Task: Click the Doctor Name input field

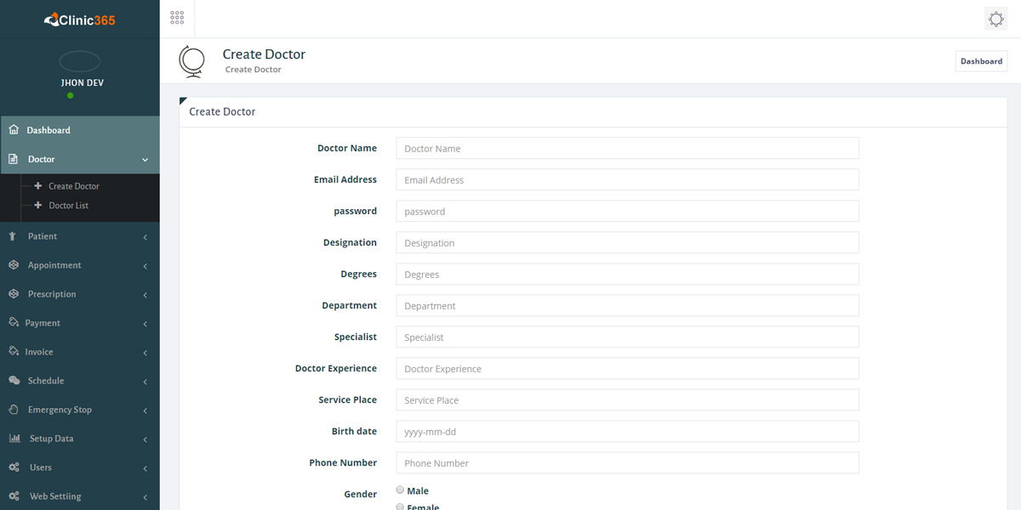Action: pos(626,148)
